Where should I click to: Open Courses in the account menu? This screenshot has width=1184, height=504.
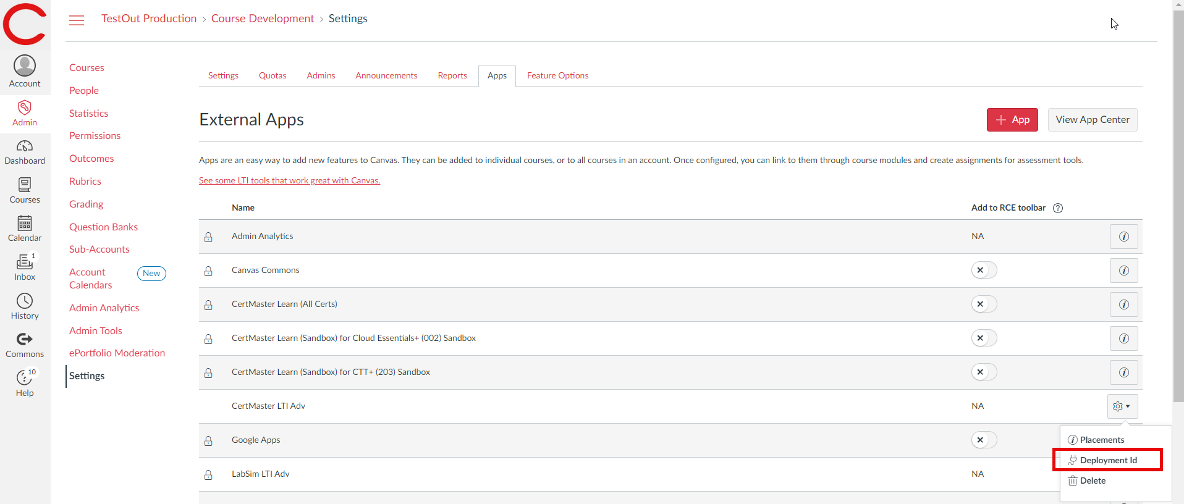tap(87, 68)
